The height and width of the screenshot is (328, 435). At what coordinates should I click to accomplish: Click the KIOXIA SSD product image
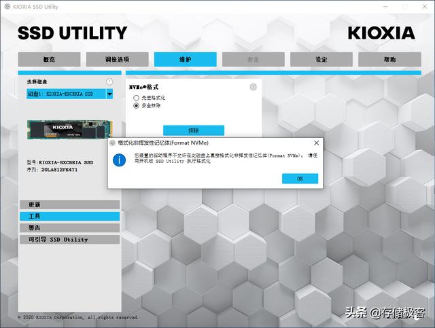(x=70, y=130)
